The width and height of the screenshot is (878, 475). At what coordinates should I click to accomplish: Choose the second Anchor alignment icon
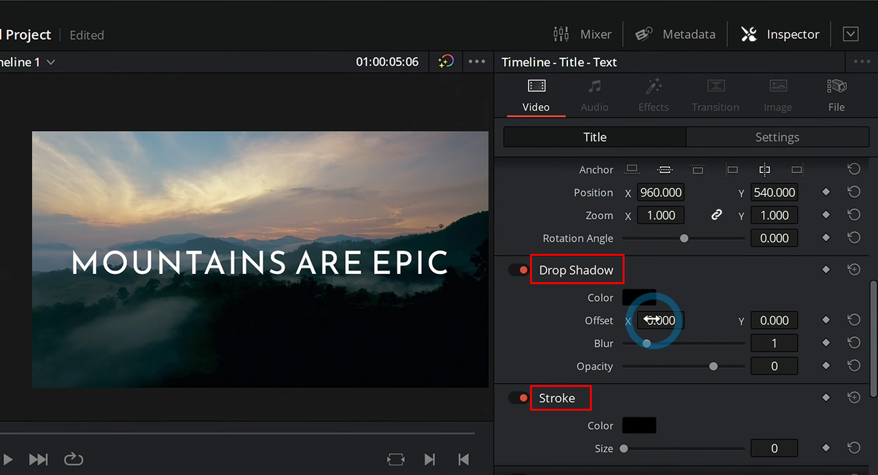click(x=665, y=170)
